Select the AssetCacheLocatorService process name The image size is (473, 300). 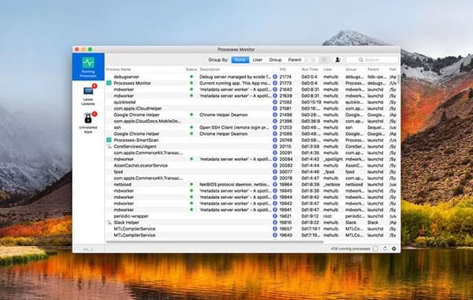140,166
